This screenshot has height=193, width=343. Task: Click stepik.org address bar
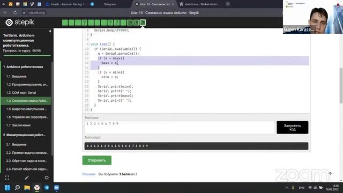[x=37, y=13]
